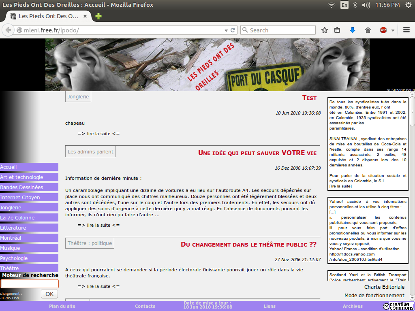Reload the page with refresh icon

pyautogui.click(x=233, y=30)
